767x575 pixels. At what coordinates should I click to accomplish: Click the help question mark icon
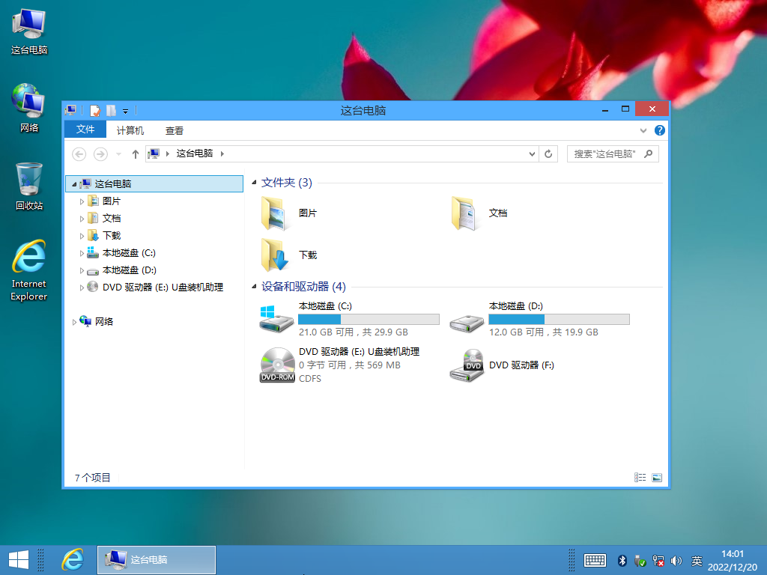(660, 130)
